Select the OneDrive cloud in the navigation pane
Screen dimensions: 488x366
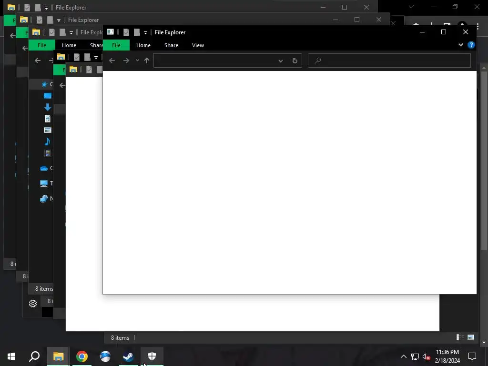[44, 168]
